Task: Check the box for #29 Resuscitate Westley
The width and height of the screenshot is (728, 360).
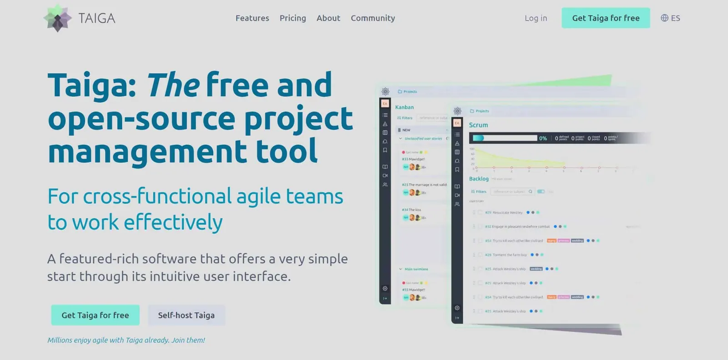Action: pos(480,212)
